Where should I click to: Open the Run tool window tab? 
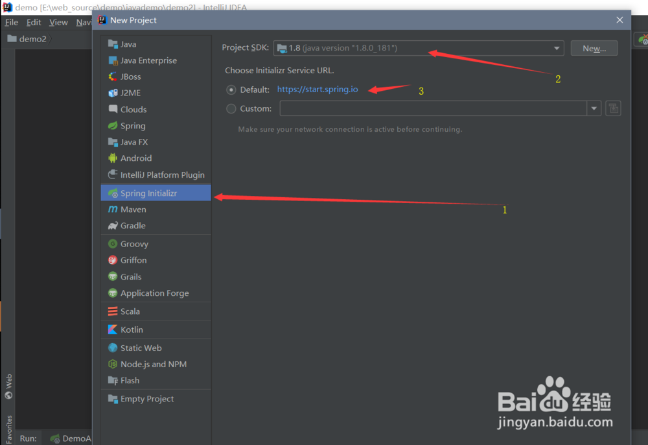[28, 439]
